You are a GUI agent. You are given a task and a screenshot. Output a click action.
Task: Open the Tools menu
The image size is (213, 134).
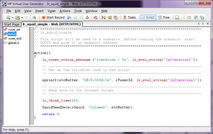click(x=78, y=11)
